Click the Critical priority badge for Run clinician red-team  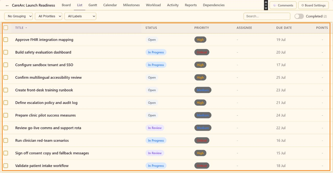[x=202, y=140]
